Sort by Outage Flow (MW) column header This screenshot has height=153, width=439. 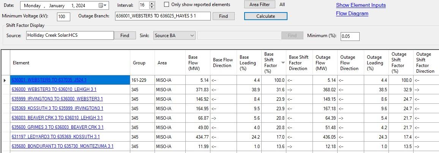pos(325,63)
